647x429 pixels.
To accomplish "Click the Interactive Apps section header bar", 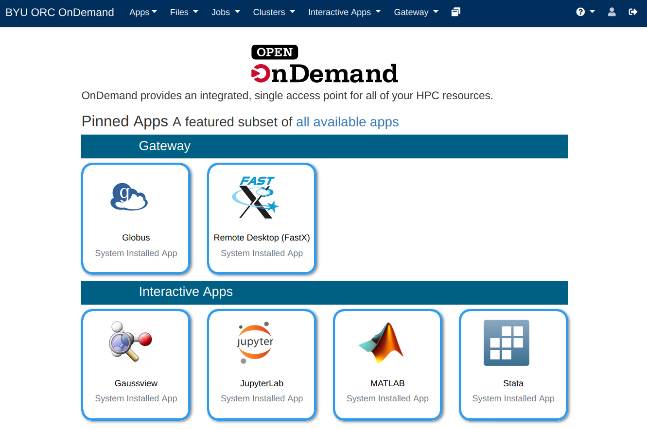I will 325,292.
